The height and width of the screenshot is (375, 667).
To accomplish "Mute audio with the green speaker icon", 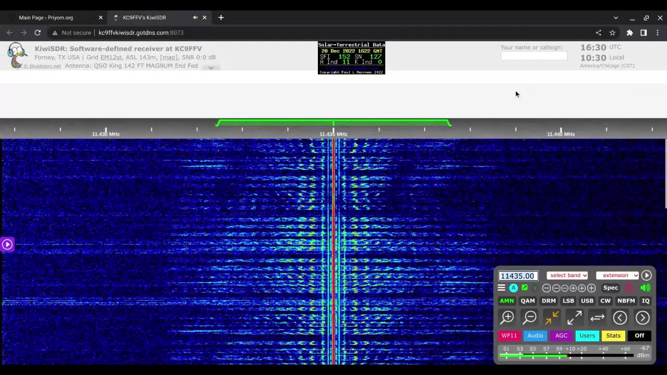I will click(x=646, y=287).
